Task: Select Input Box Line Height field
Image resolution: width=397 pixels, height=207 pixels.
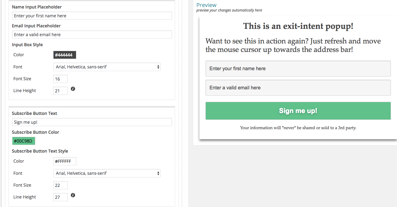Action: pos(60,91)
